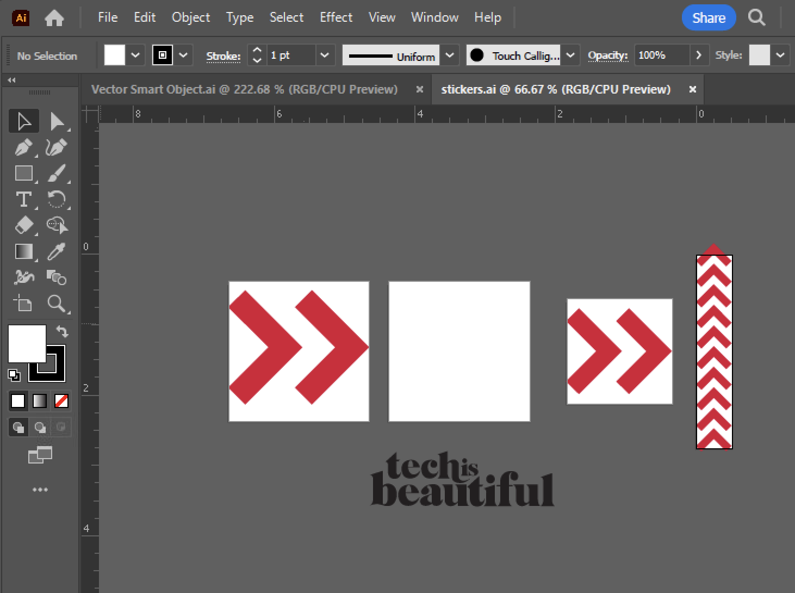Image resolution: width=795 pixels, height=593 pixels.
Task: Select the Type tool
Action: (x=24, y=200)
